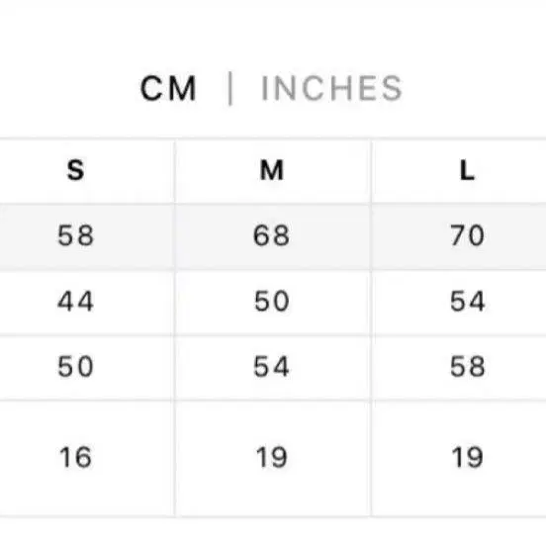The height and width of the screenshot is (546, 546).
Task: Click the 54 value in M third row
Action: 271,366
